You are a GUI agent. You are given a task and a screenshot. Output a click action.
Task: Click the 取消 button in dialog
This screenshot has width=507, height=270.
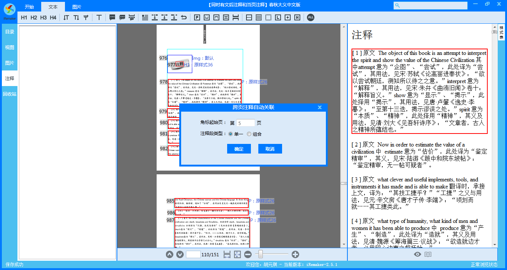tap(270, 149)
